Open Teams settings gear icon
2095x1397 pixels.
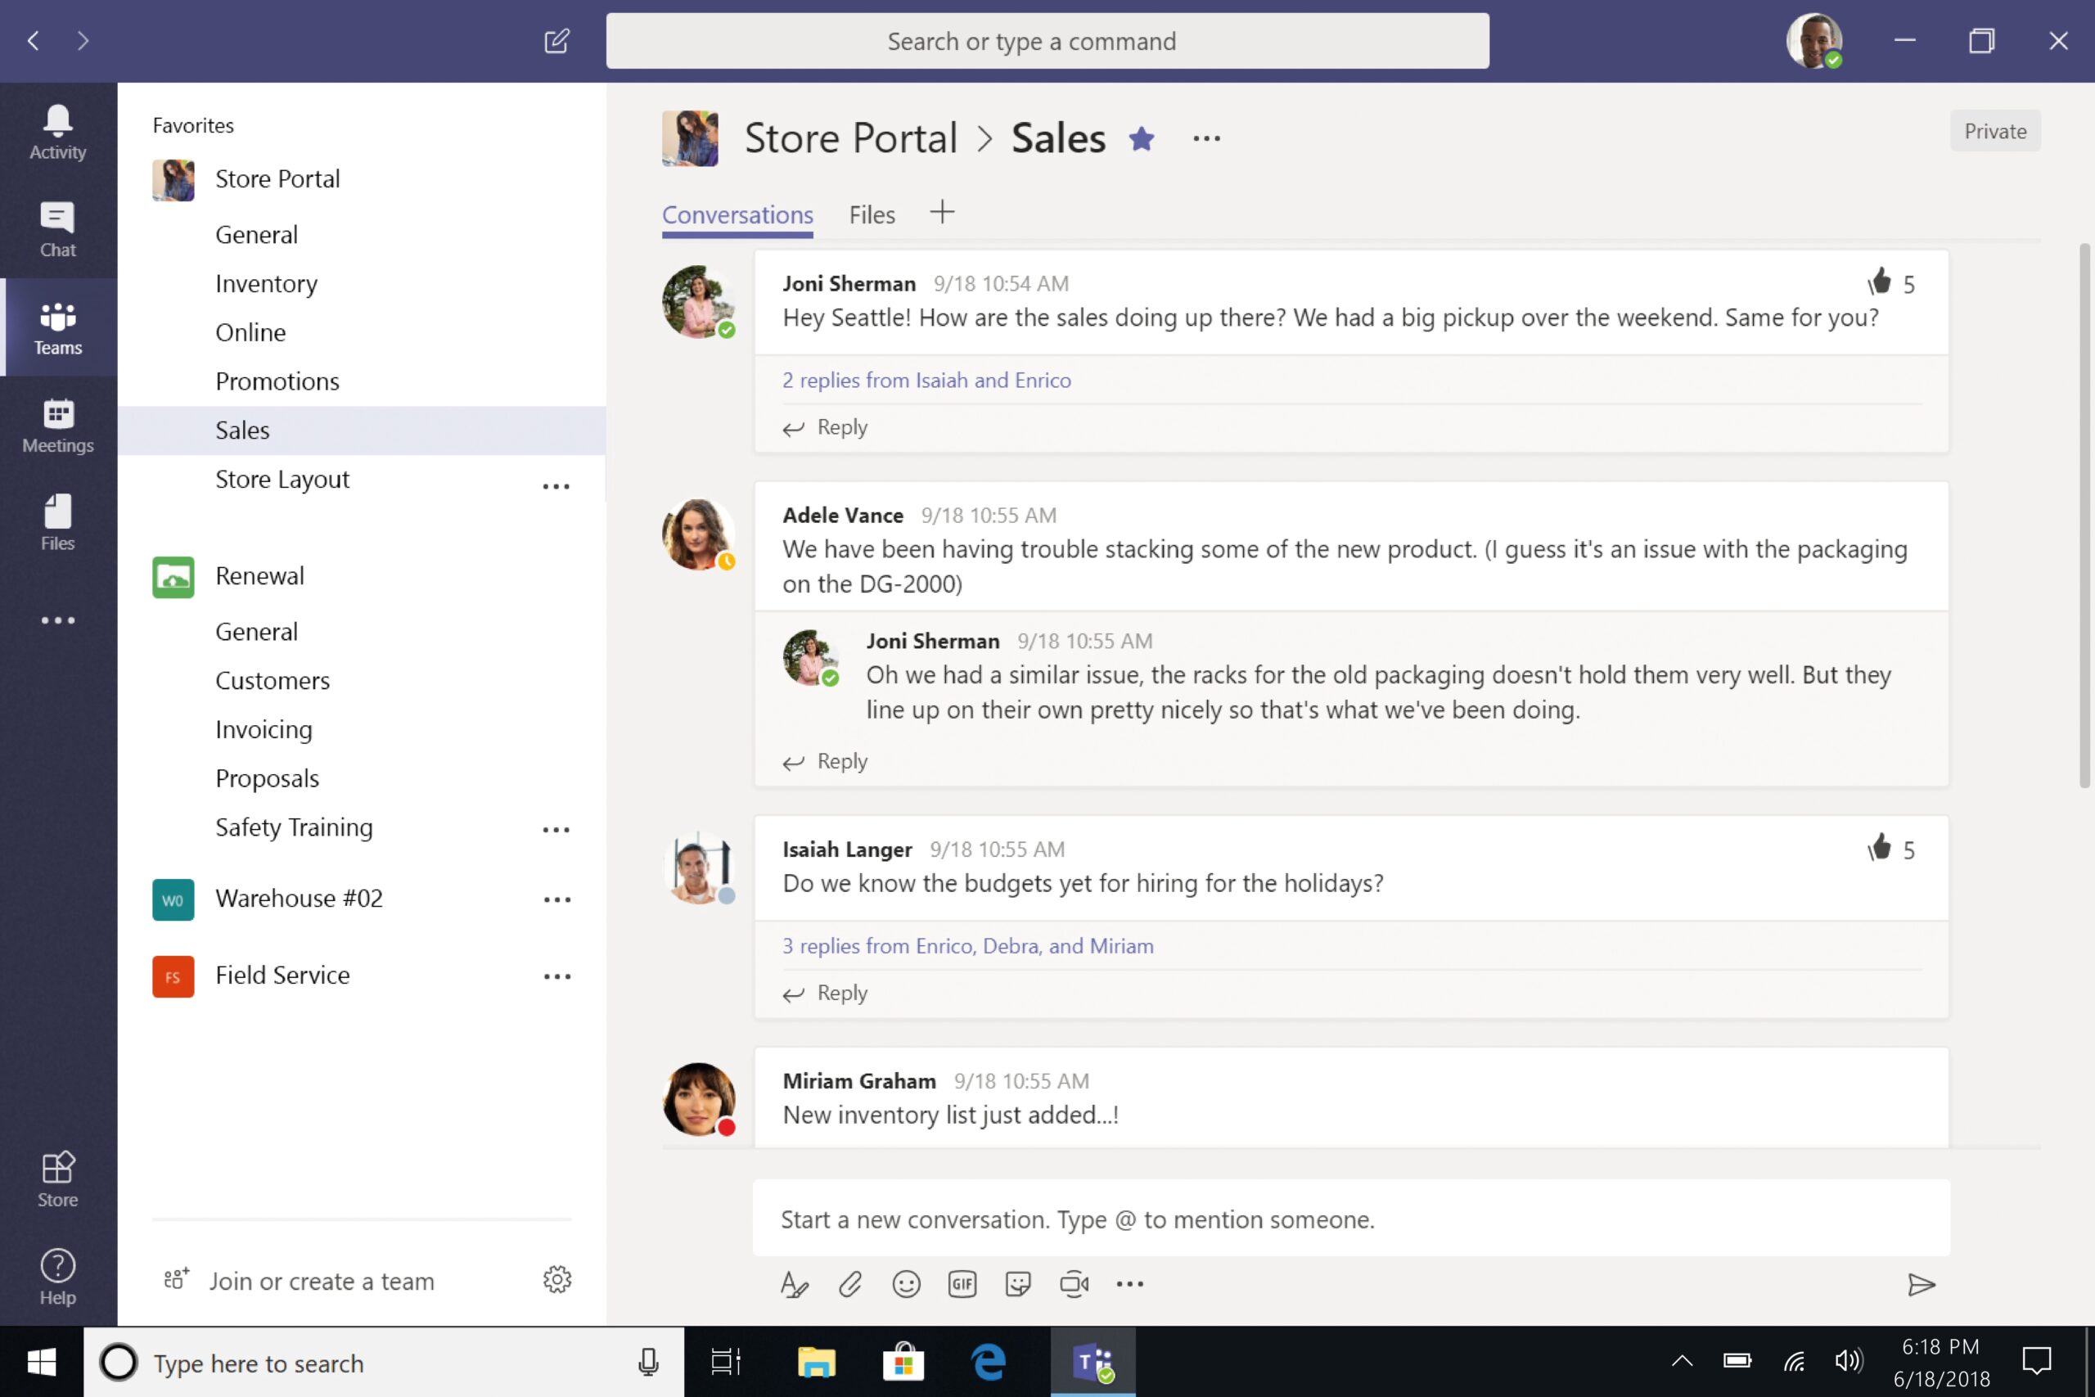(556, 1280)
